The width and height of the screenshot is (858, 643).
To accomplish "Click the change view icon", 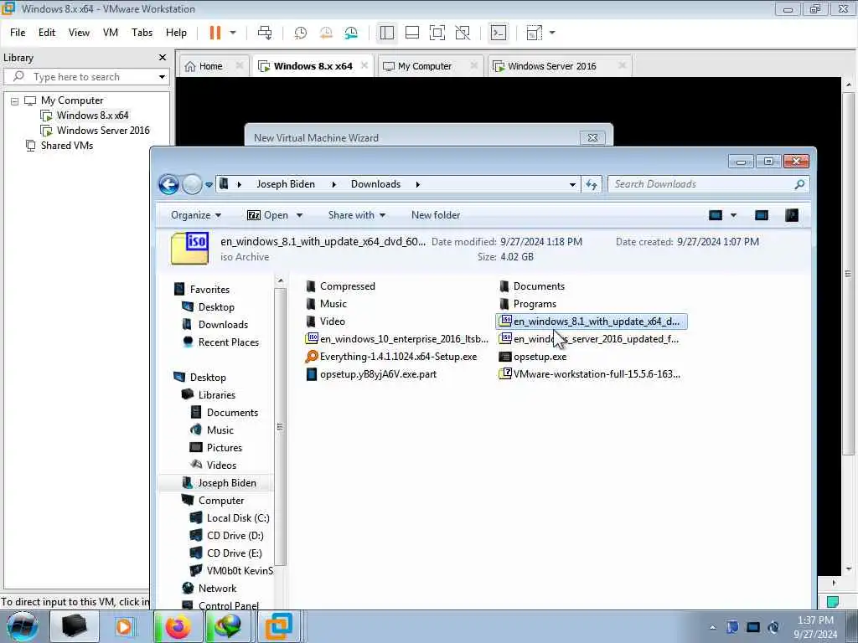I will 716,215.
